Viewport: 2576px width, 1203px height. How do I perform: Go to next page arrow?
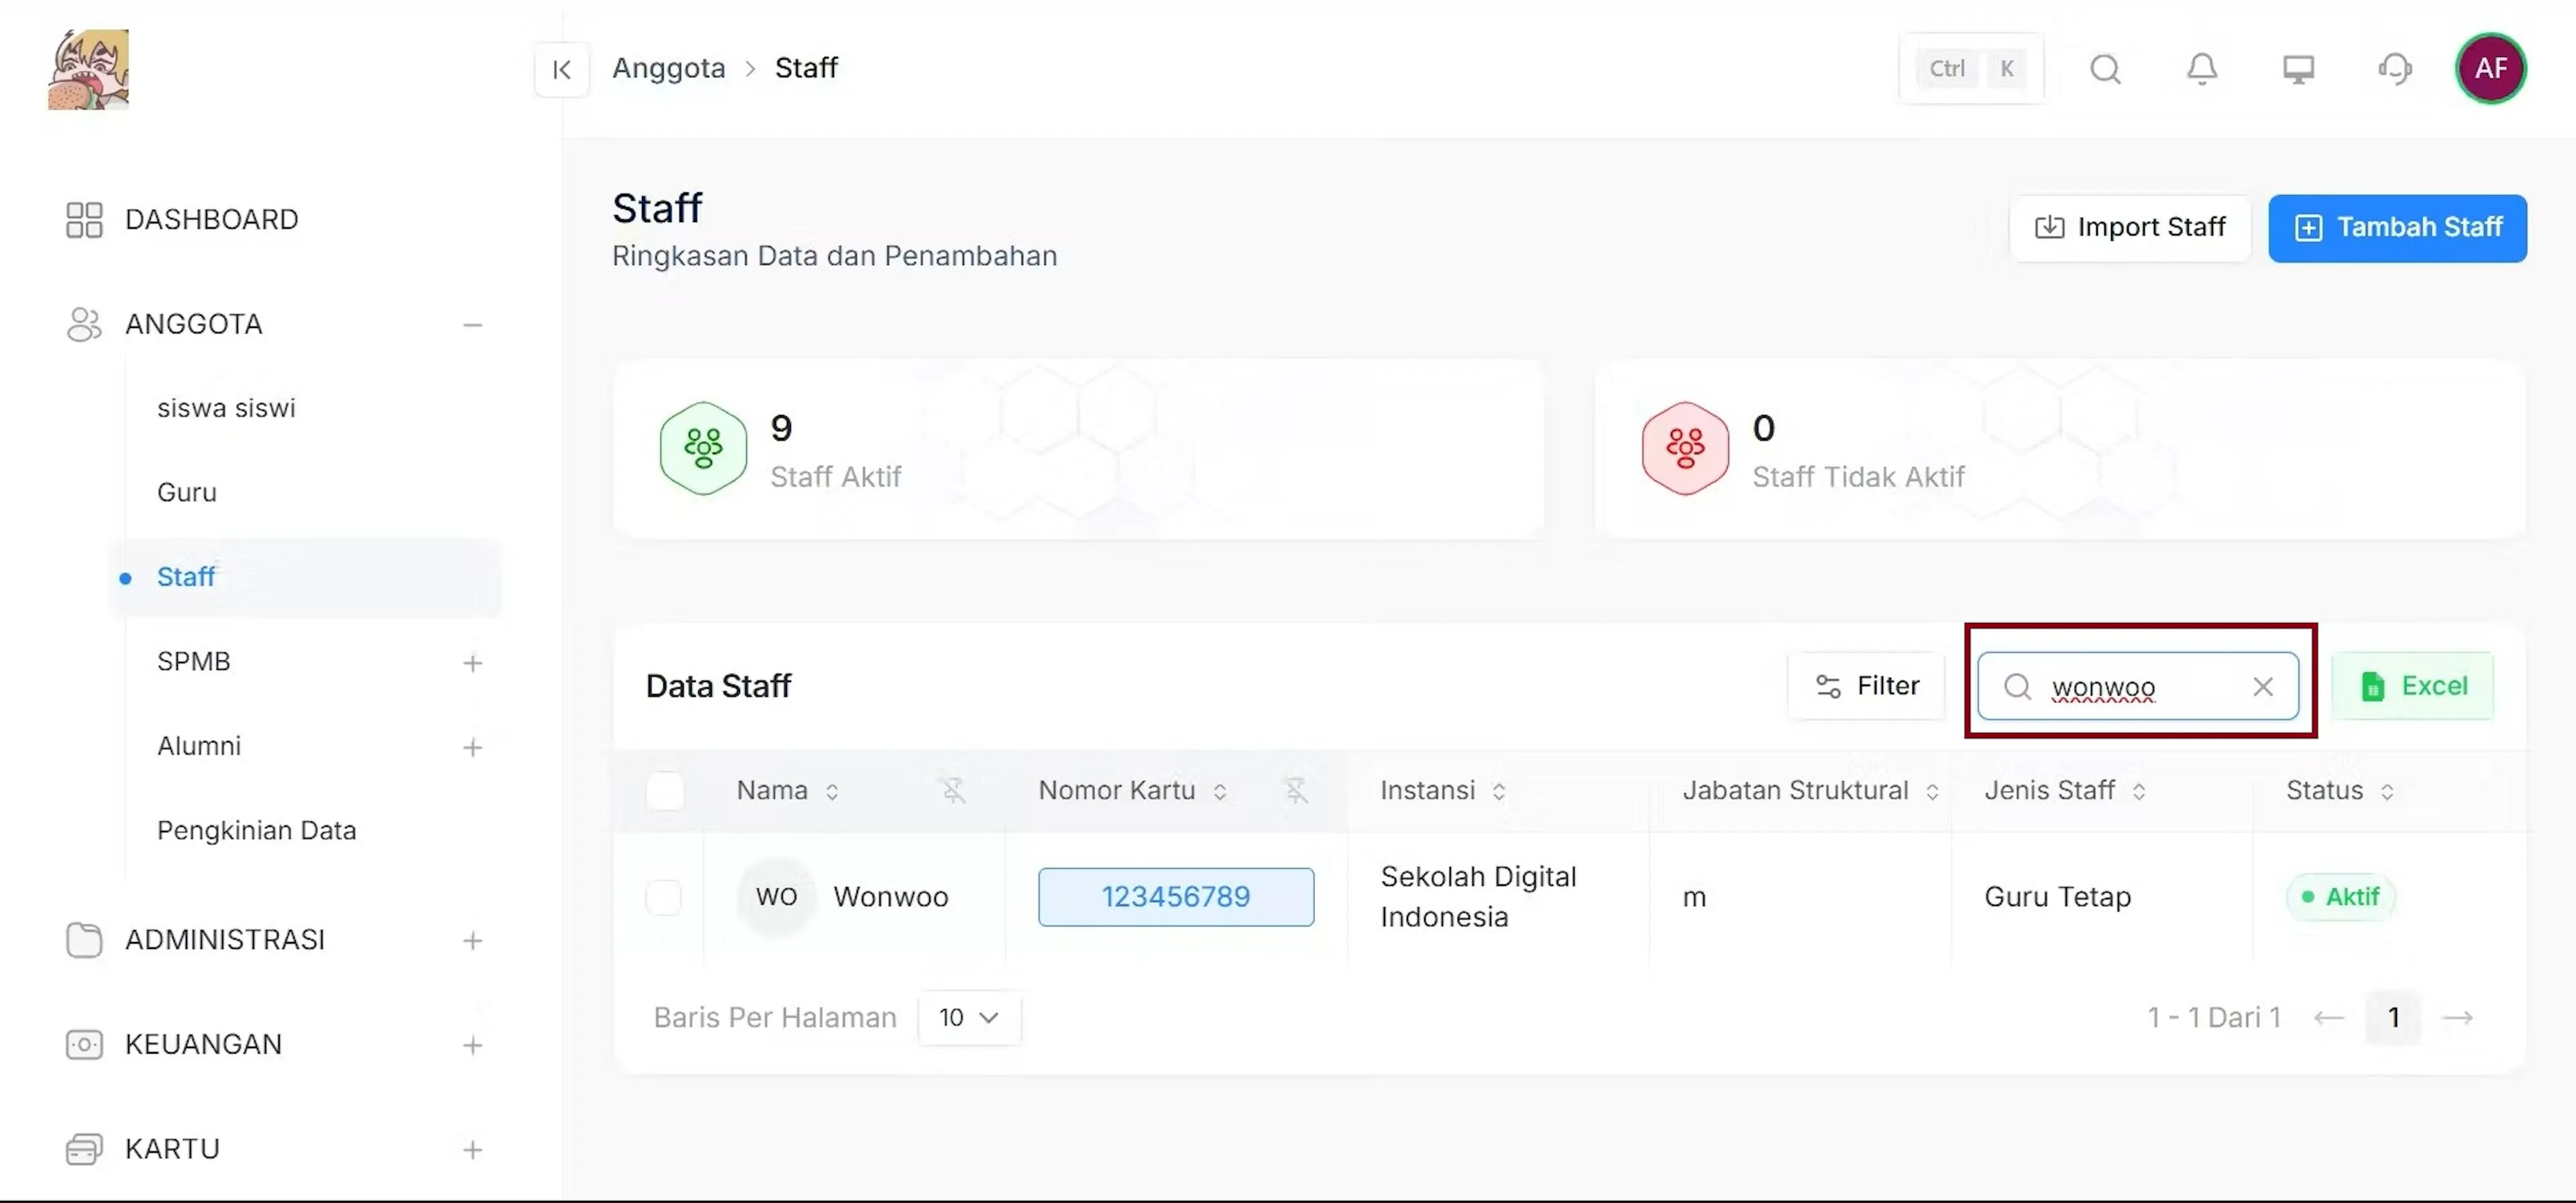coord(2457,1018)
